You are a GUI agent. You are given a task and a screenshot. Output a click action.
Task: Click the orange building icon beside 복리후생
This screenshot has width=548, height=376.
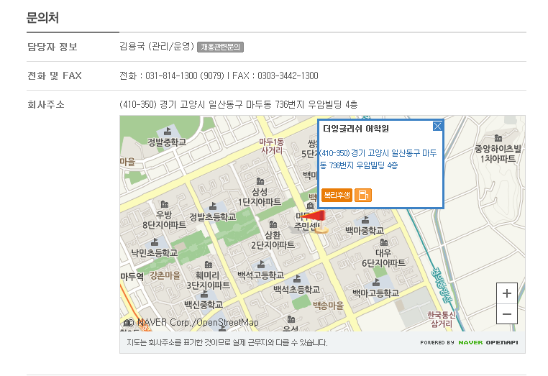363,195
